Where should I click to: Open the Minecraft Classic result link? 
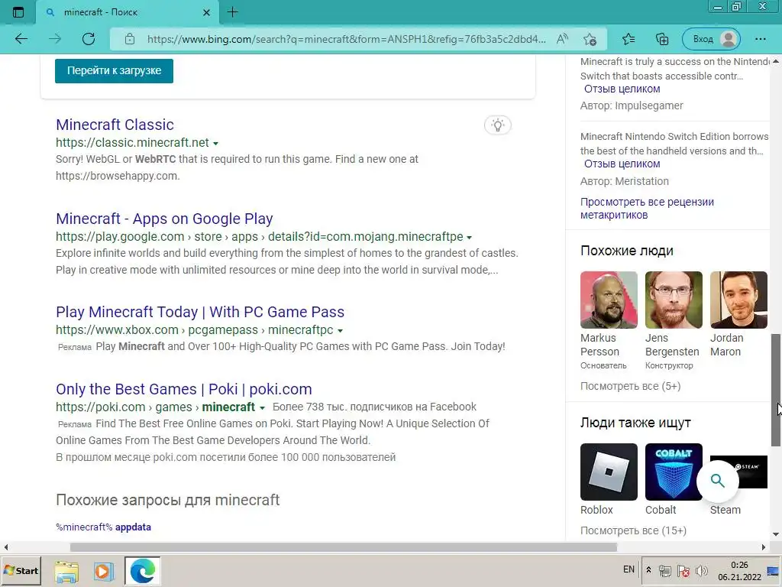click(x=115, y=125)
